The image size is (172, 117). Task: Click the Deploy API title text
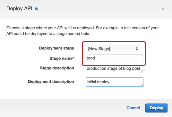19,9
